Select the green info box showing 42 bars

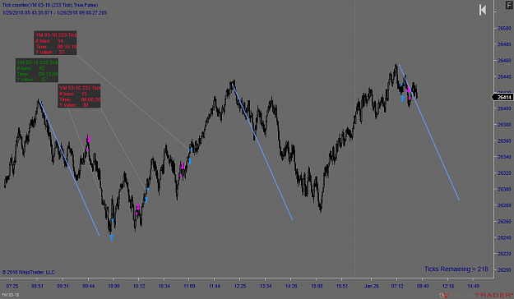click(x=37, y=71)
